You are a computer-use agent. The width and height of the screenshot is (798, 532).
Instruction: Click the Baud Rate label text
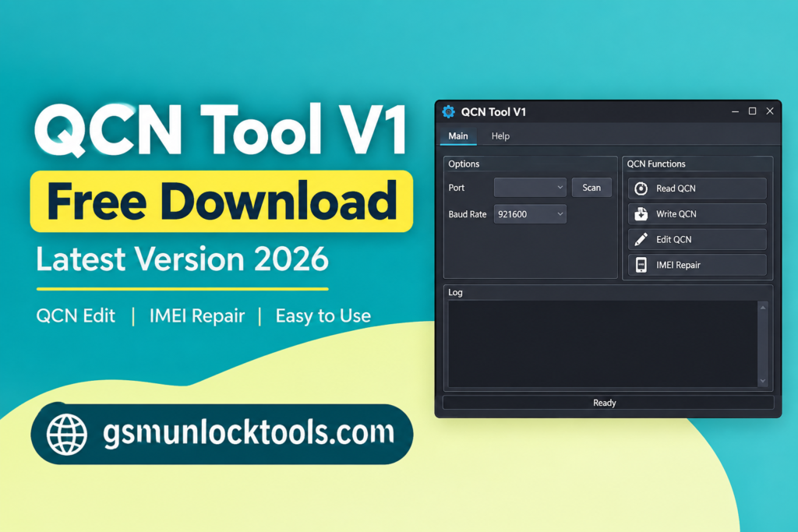point(468,214)
